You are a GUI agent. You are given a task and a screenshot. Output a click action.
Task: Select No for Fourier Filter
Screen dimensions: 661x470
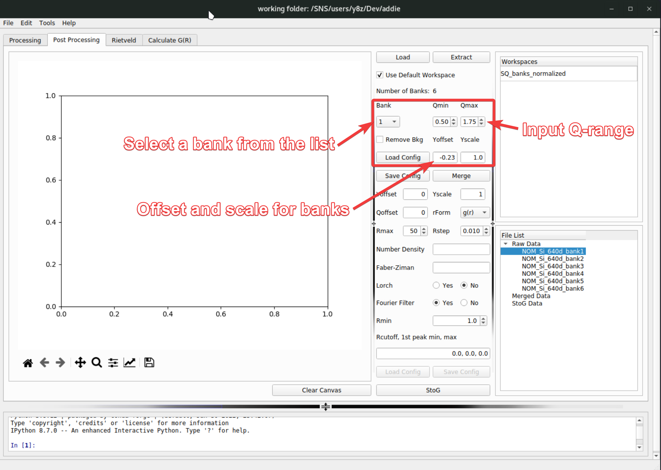464,303
